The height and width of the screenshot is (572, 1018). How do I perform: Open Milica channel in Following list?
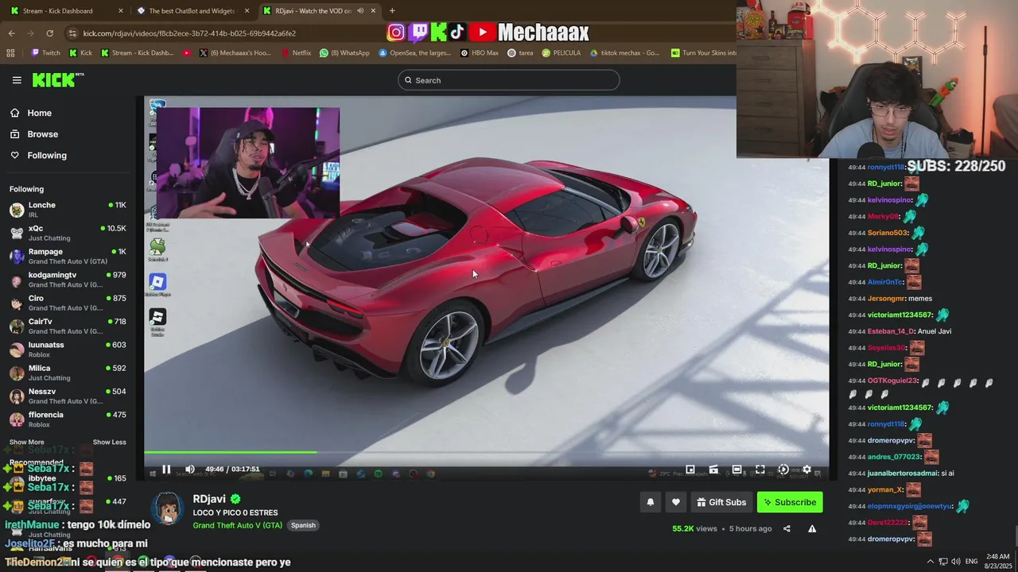(68, 373)
